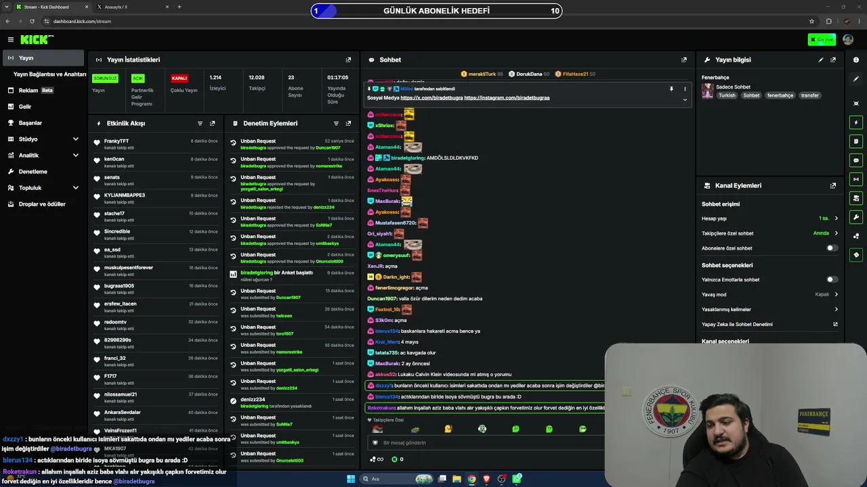Open Yayın Bağlantısı ve Anahtarı page

(49, 74)
